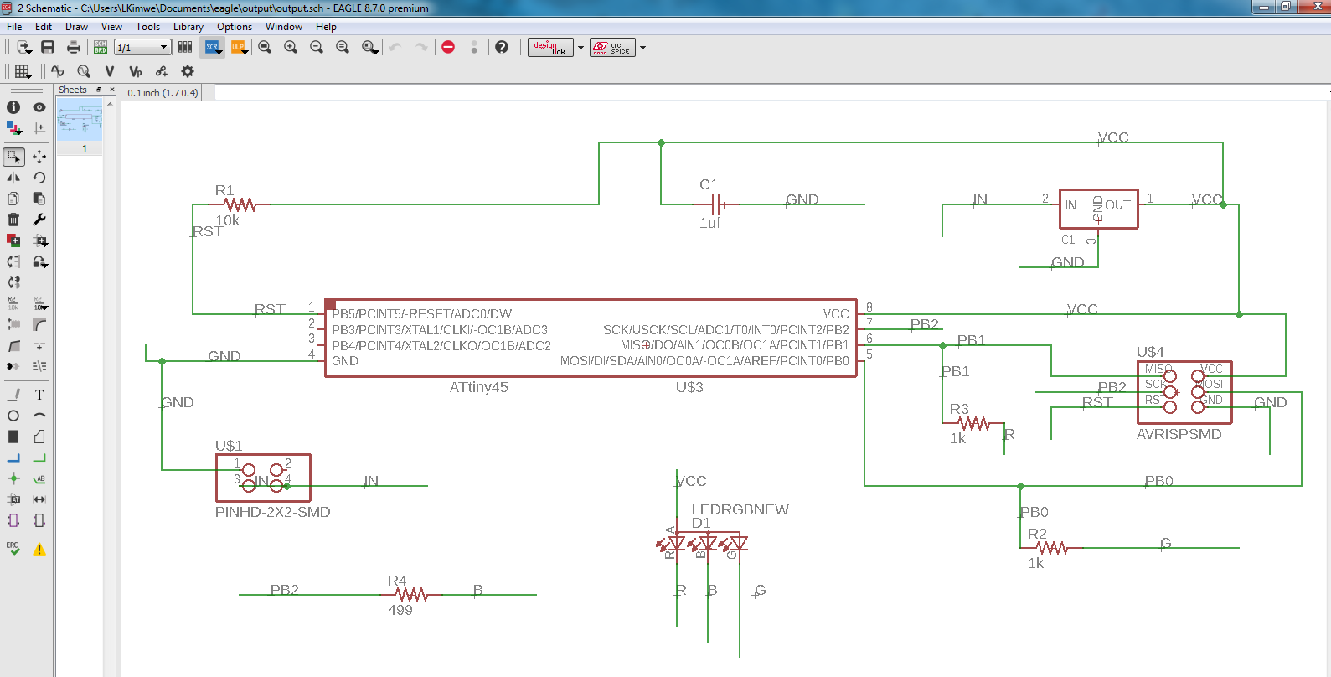Select the green Net tool
Screen dimensions: 1331x677
[39, 457]
